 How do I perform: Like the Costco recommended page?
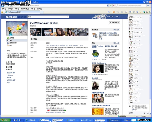click(100, 39)
